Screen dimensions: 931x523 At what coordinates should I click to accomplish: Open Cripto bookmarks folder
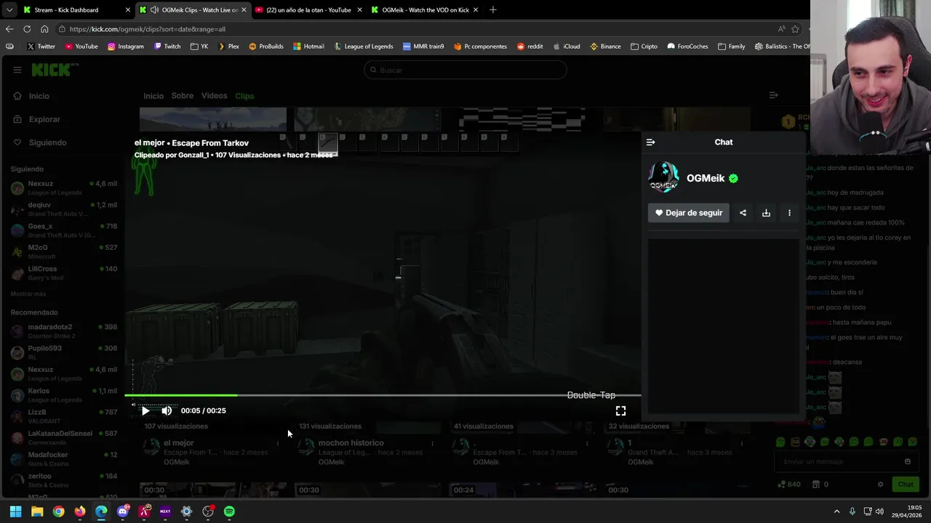[644, 46]
